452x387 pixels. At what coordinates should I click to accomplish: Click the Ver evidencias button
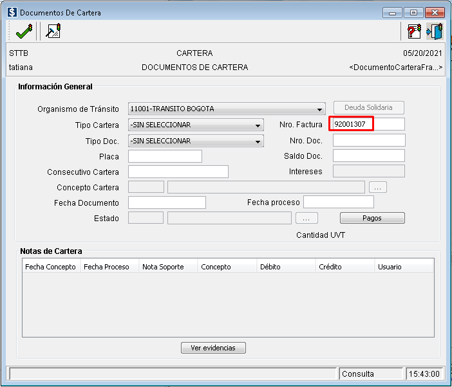[x=213, y=348]
